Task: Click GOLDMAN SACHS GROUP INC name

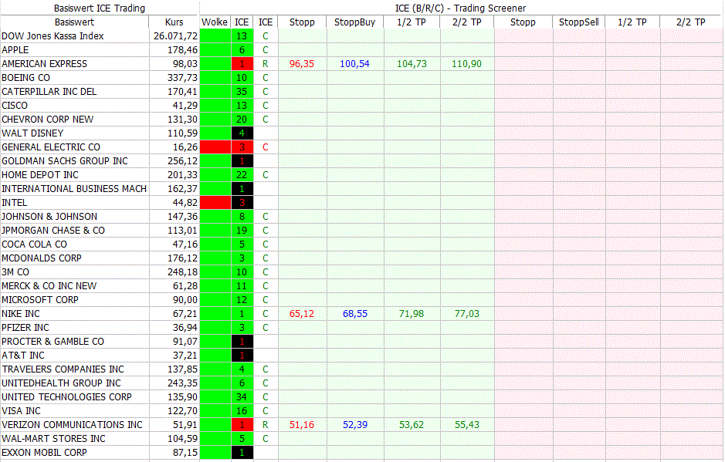Action: 65,160
